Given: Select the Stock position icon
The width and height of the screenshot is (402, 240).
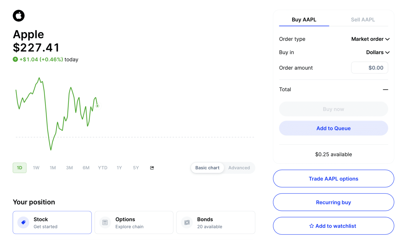Looking at the screenshot, I should click(x=23, y=222).
